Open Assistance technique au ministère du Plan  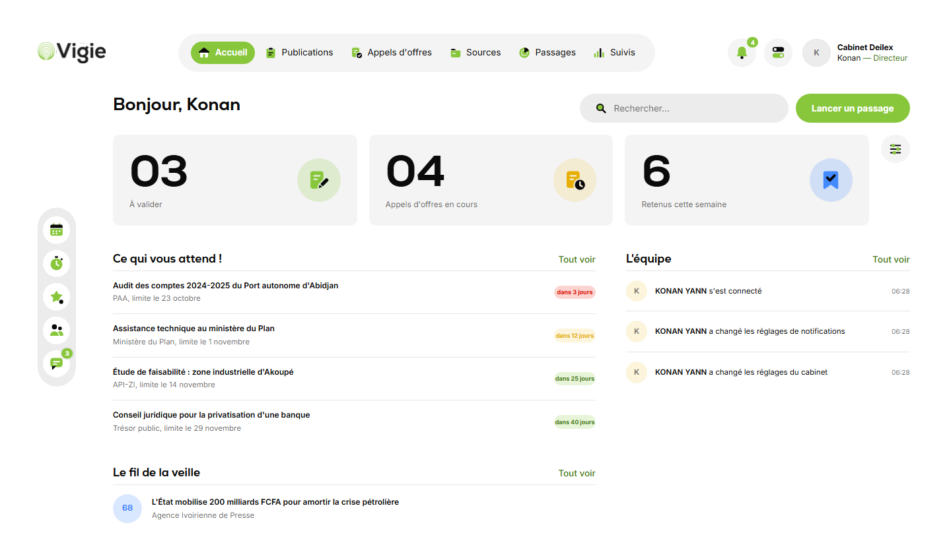[354, 335]
